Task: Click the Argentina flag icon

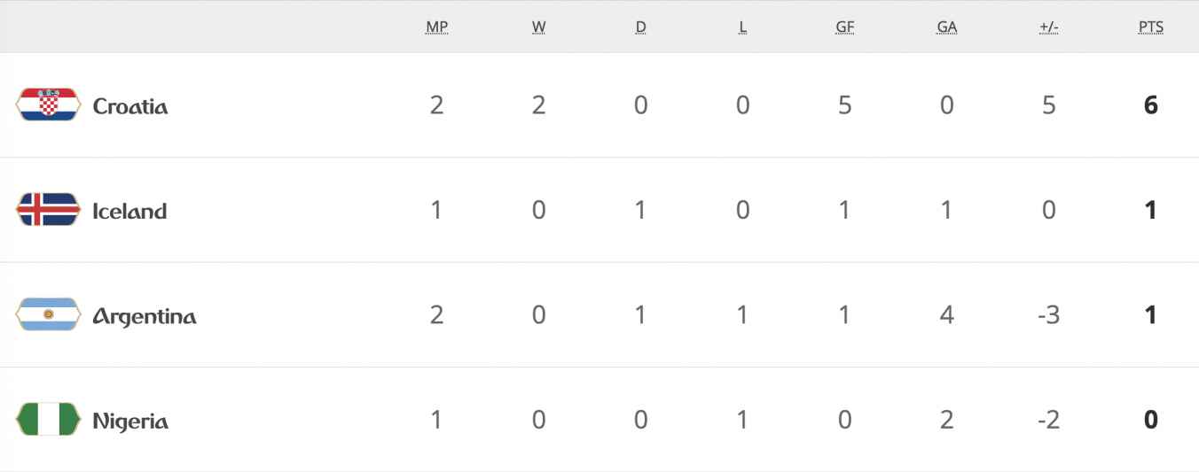Action: pos(48,315)
